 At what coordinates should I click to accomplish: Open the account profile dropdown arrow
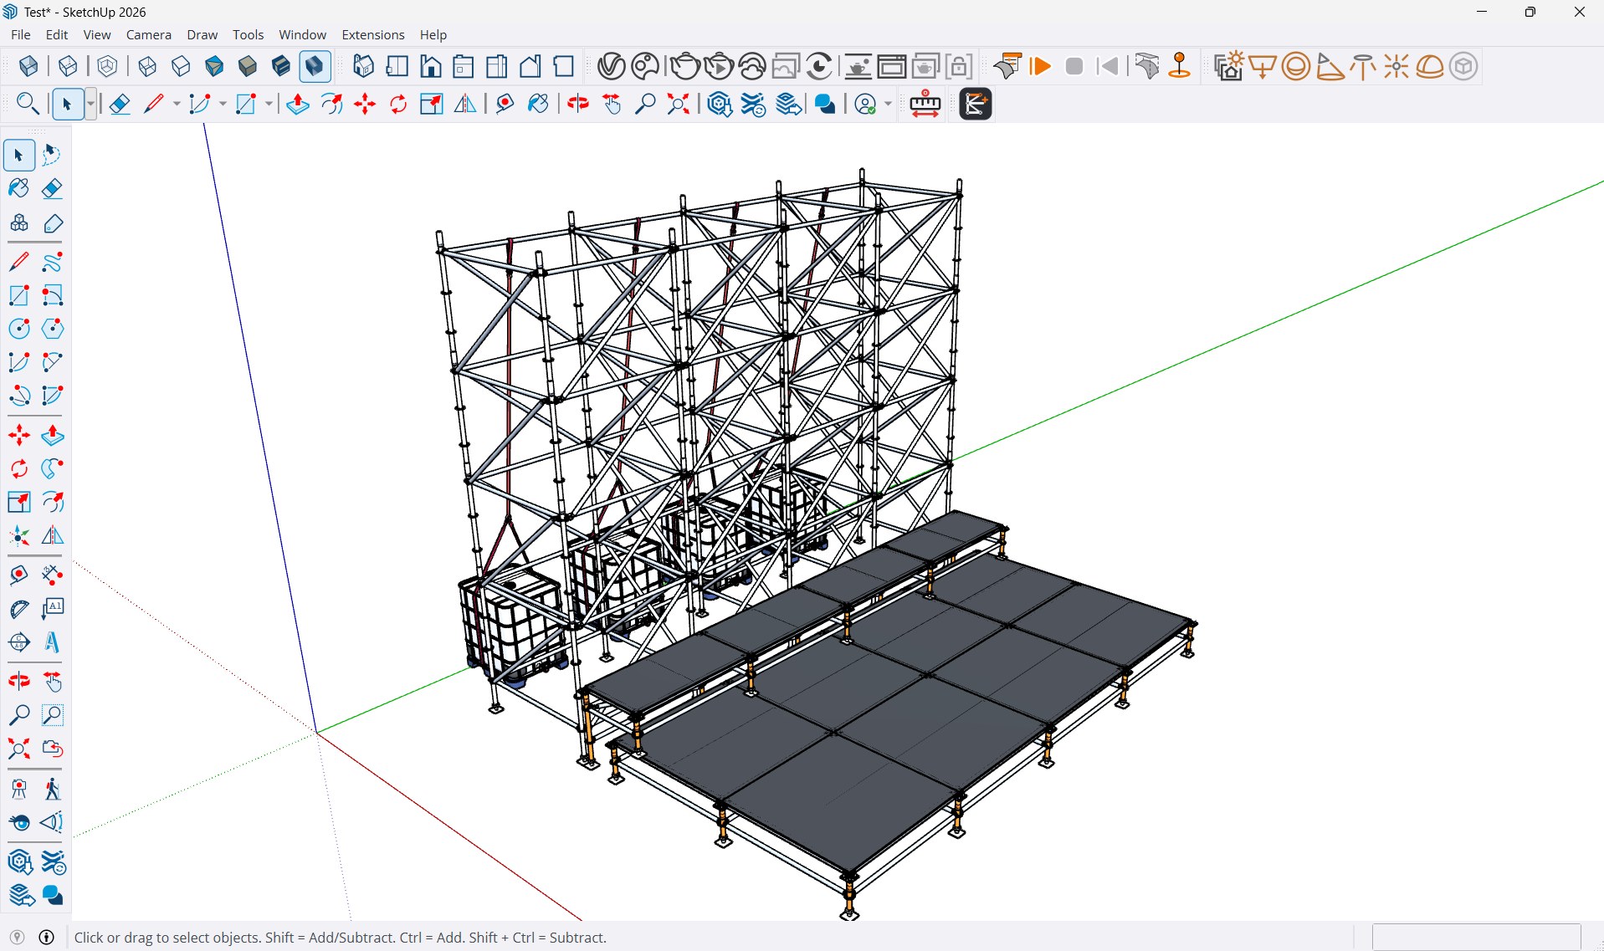(x=888, y=104)
